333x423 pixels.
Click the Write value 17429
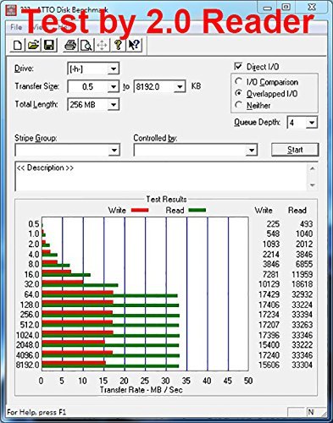(269, 294)
